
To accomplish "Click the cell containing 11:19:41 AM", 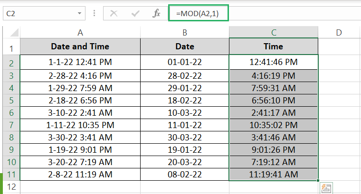I will tap(274, 175).
